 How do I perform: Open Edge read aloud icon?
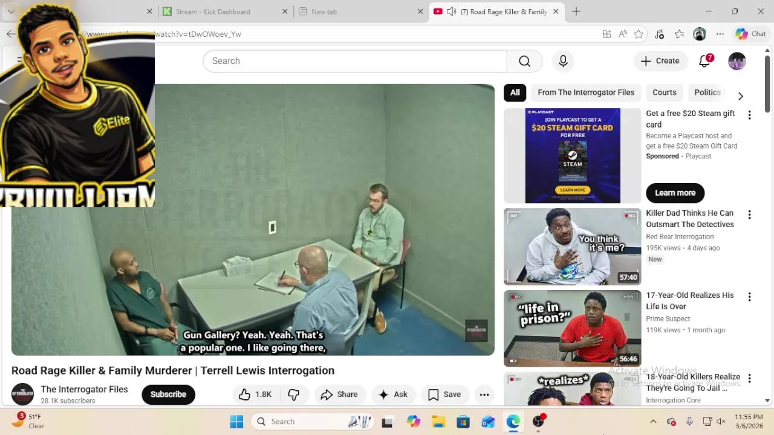(623, 34)
